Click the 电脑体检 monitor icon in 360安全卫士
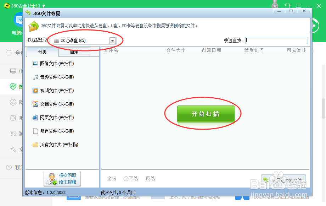The image size is (326, 206). 19,20
